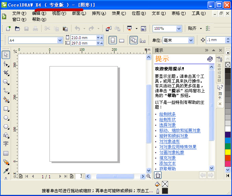Open the 旋转和倾斜对象 hint link
Viewport: 232px width, 196px height.
point(174,136)
